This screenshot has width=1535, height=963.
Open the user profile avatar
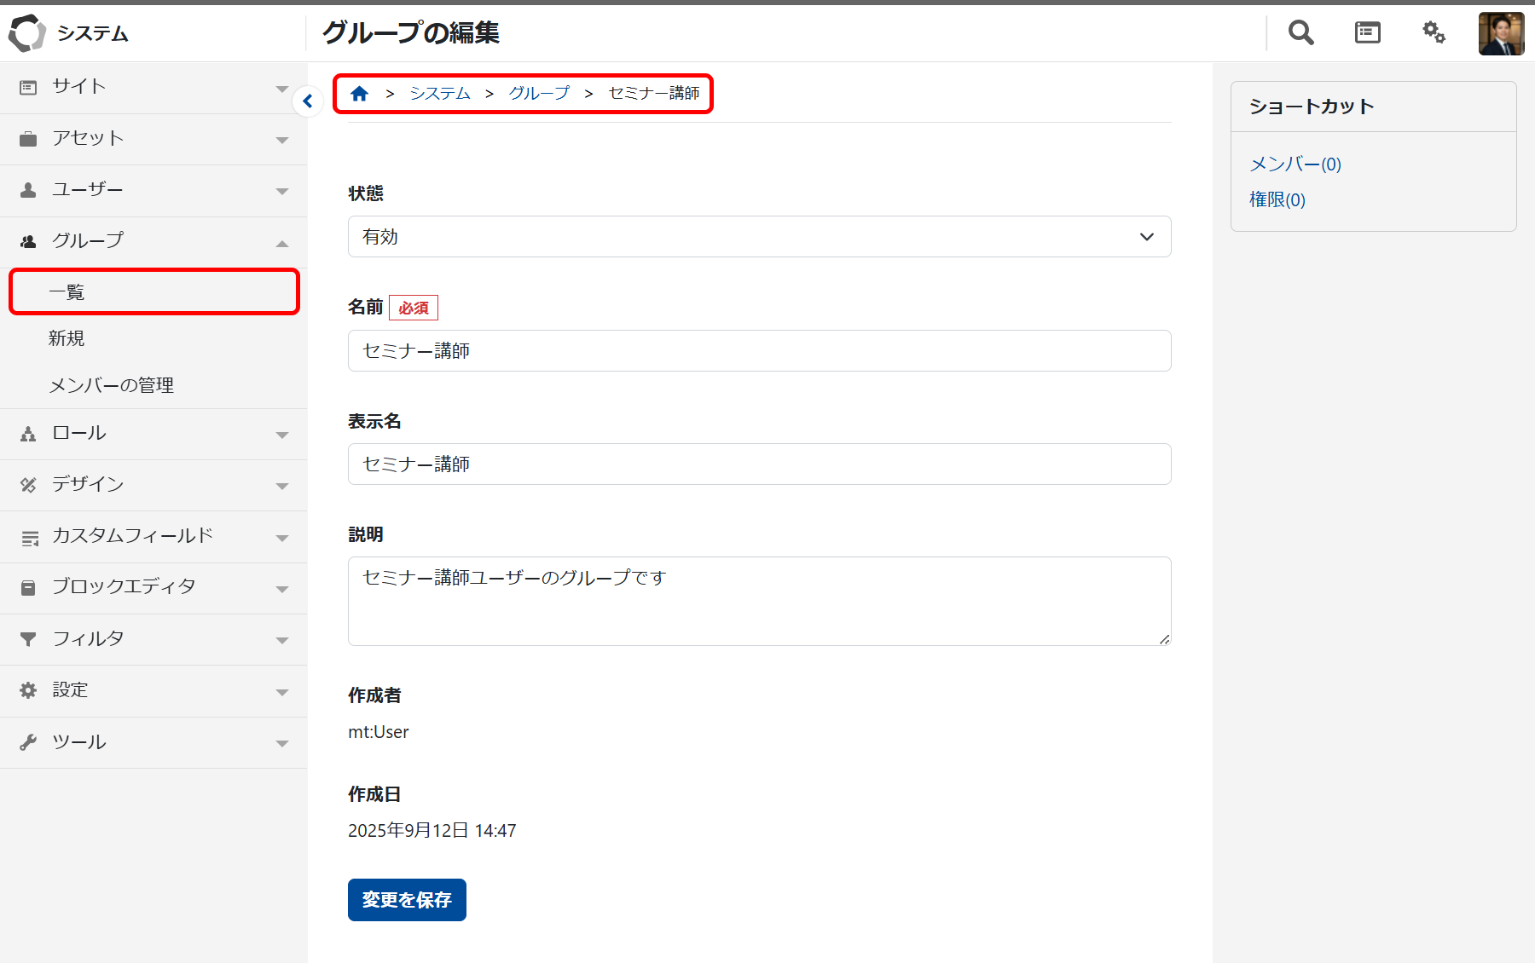point(1501,34)
